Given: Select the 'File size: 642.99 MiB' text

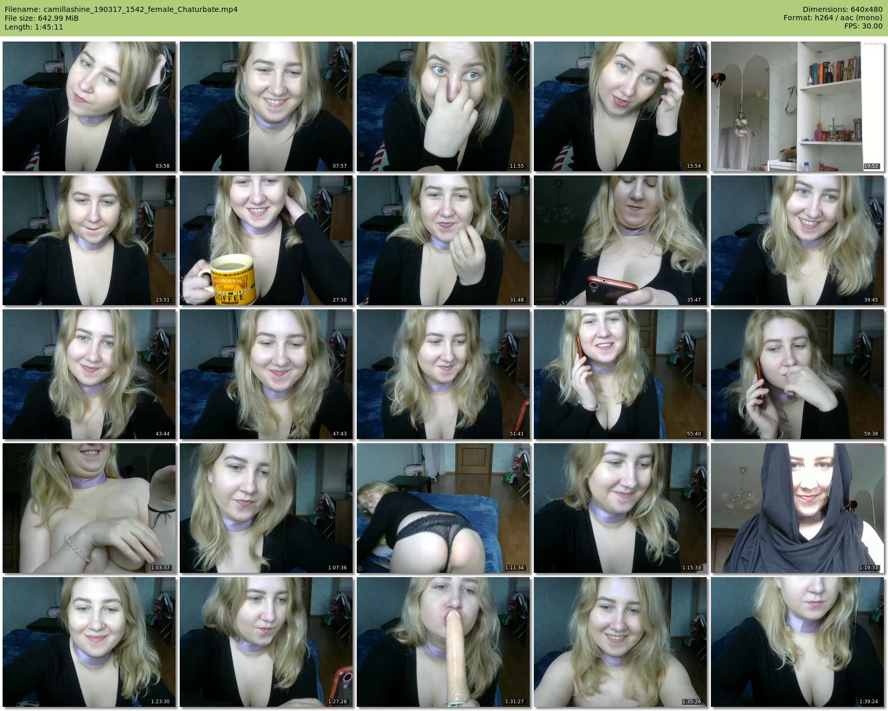Looking at the screenshot, I should point(42,18).
